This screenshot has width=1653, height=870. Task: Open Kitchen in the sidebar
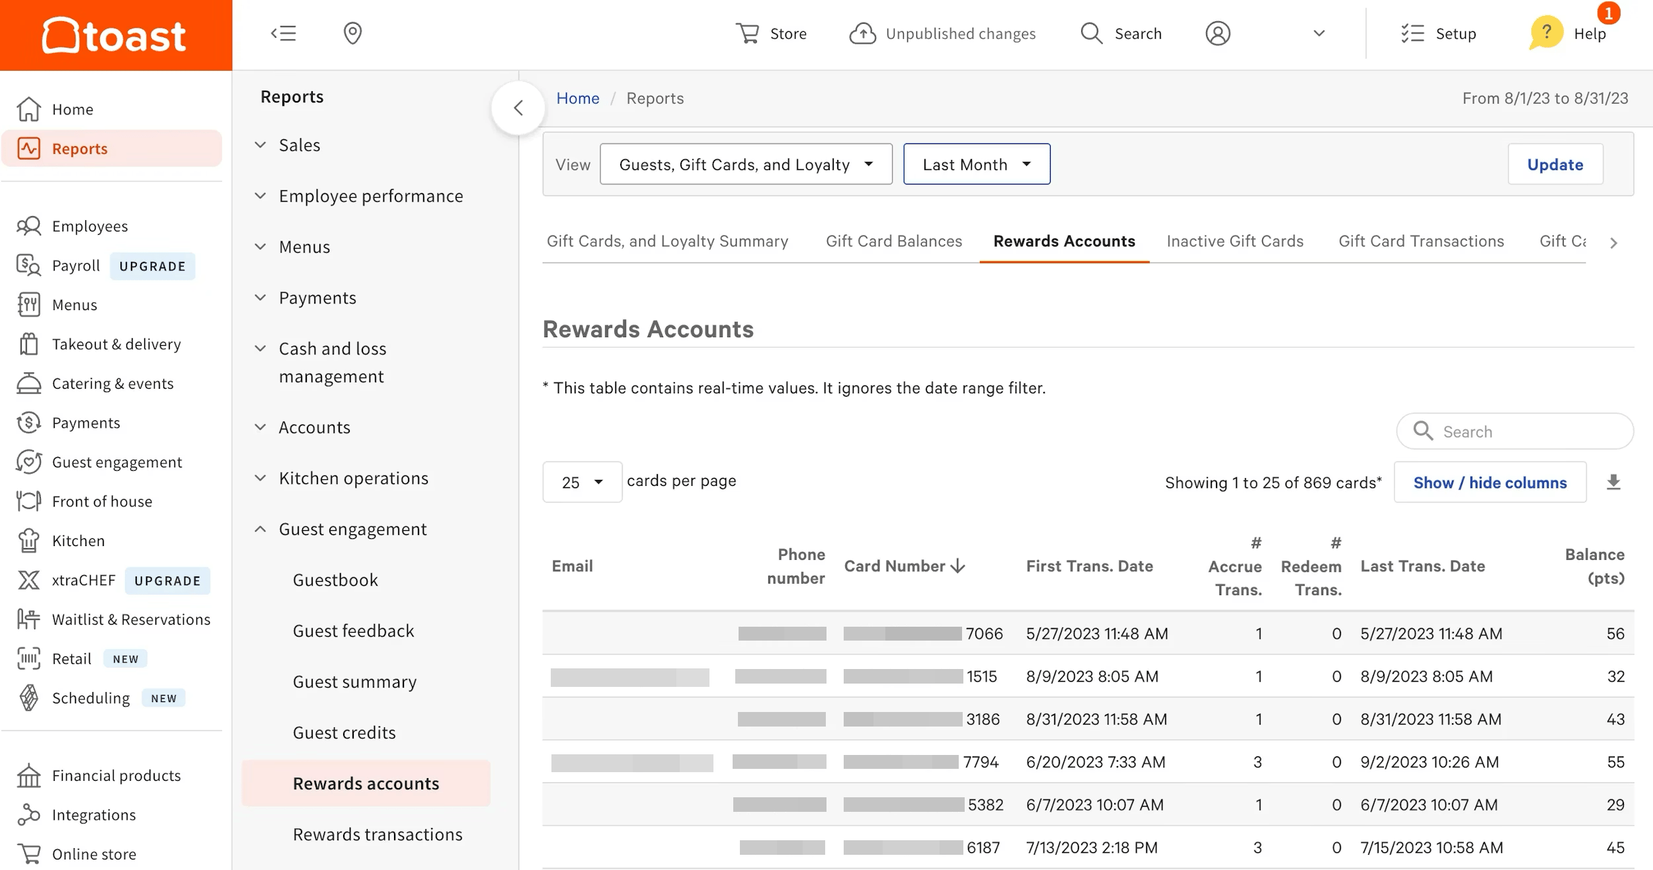coord(78,541)
